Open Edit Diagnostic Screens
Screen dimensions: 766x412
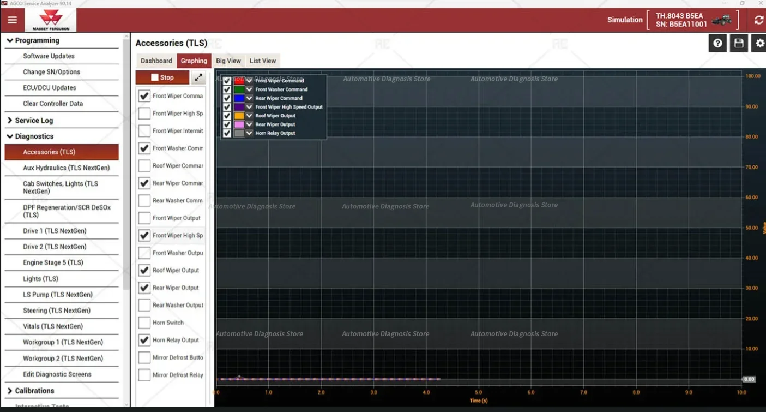click(62, 374)
